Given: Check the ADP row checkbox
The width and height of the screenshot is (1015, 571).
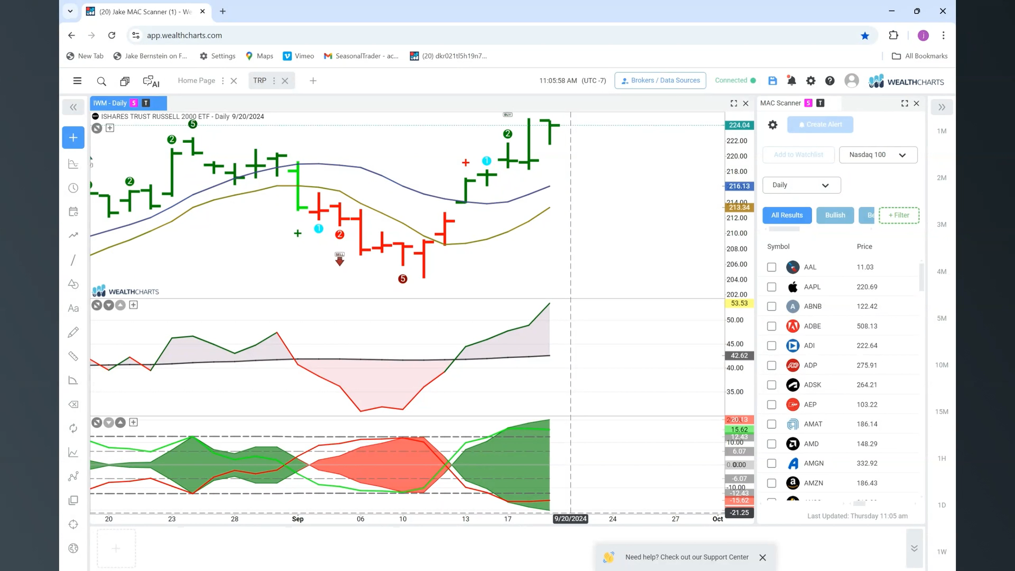Looking at the screenshot, I should [771, 365].
